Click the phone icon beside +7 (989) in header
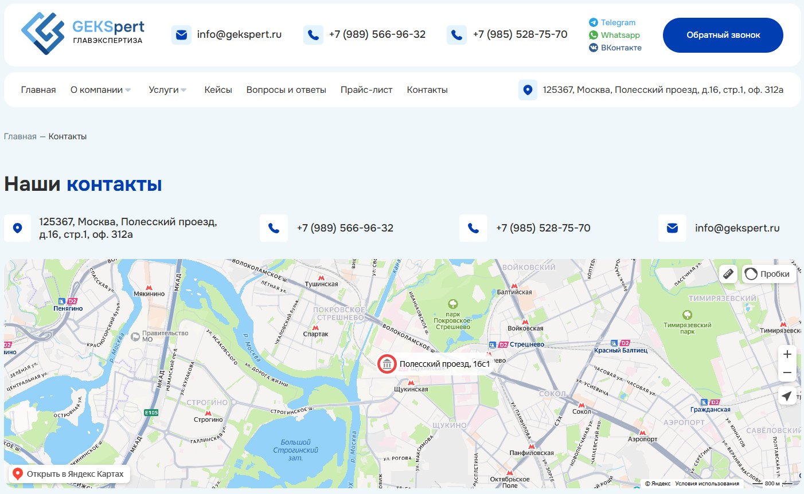The image size is (804, 494). (313, 35)
